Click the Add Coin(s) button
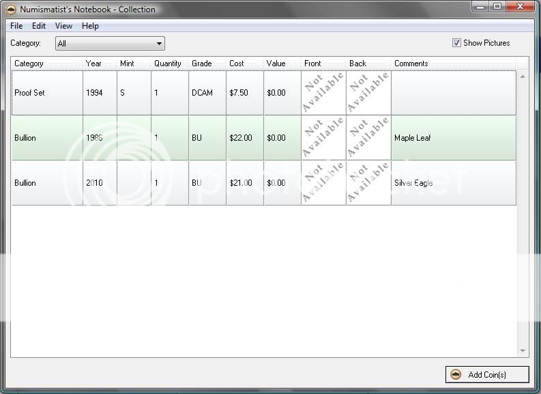The height and width of the screenshot is (394, 541). 486,374
